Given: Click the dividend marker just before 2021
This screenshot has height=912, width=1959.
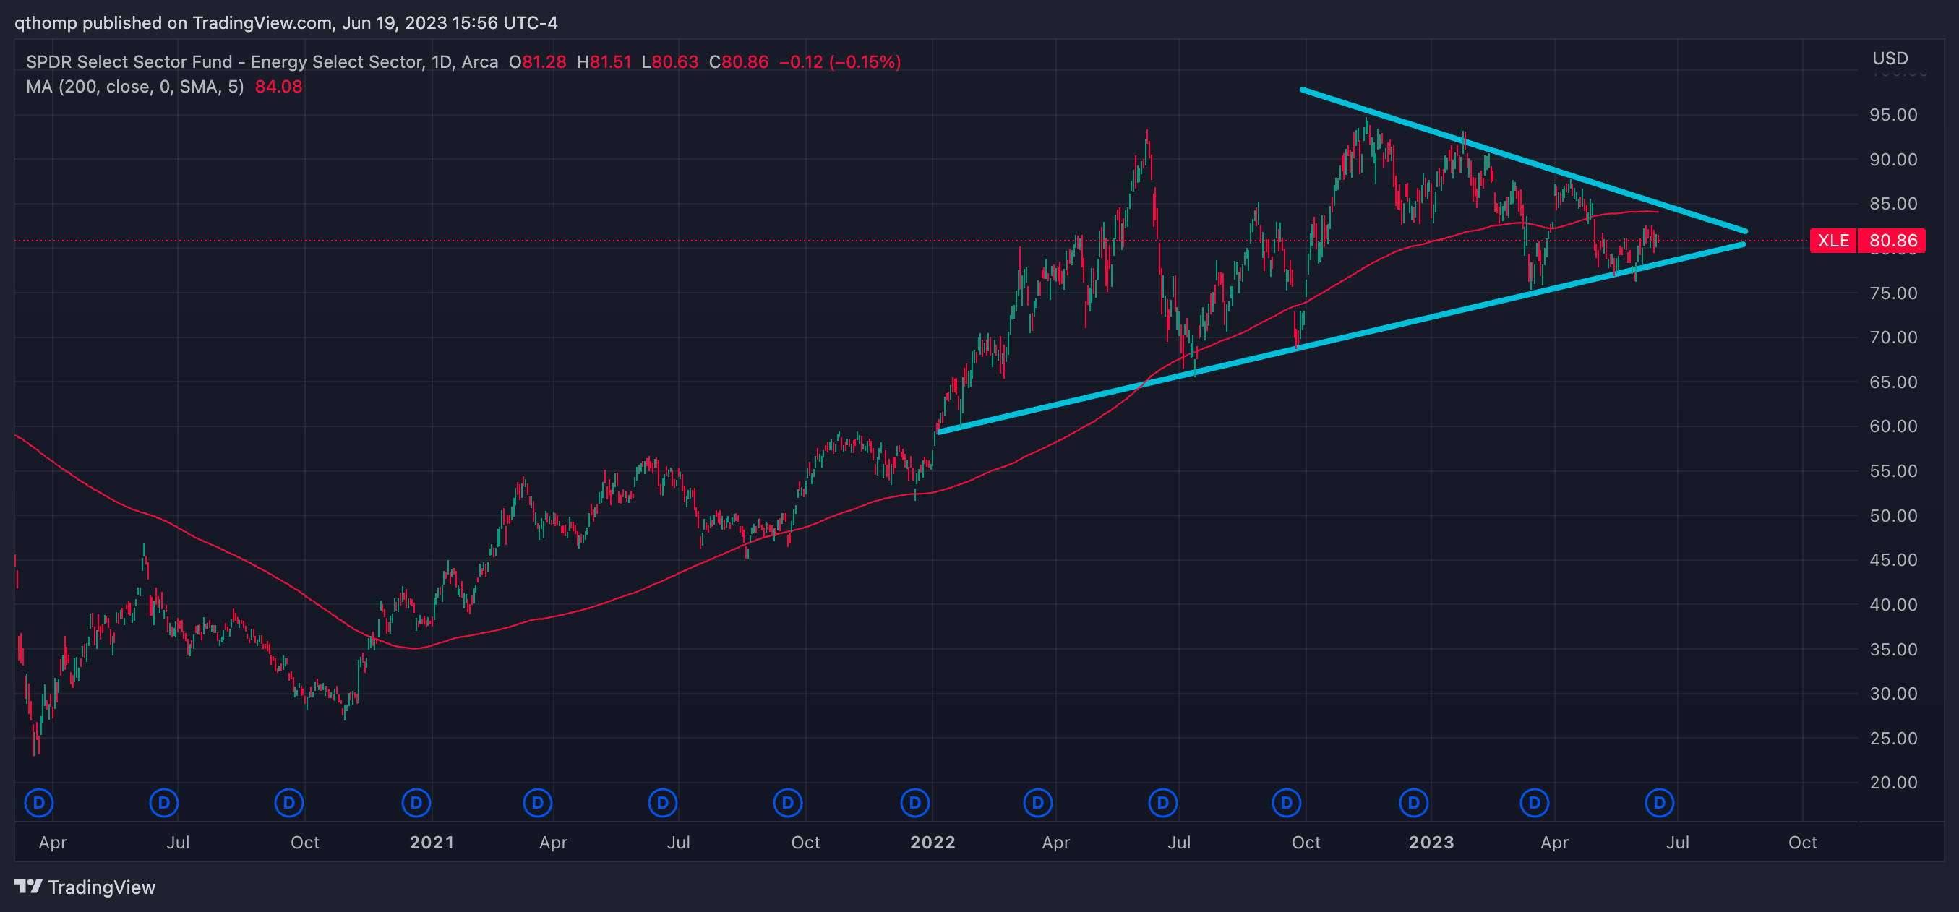Looking at the screenshot, I should pos(416,803).
